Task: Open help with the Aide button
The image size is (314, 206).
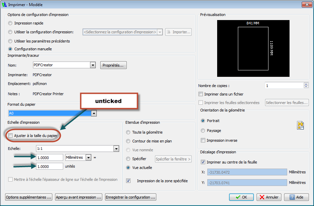Action: 296,197
